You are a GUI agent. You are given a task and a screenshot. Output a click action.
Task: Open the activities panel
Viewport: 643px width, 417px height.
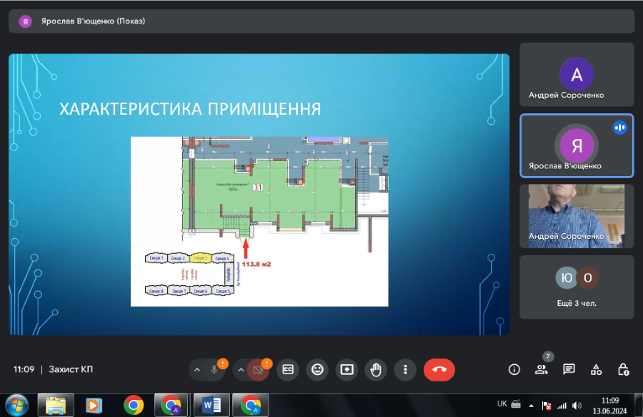[596, 369]
